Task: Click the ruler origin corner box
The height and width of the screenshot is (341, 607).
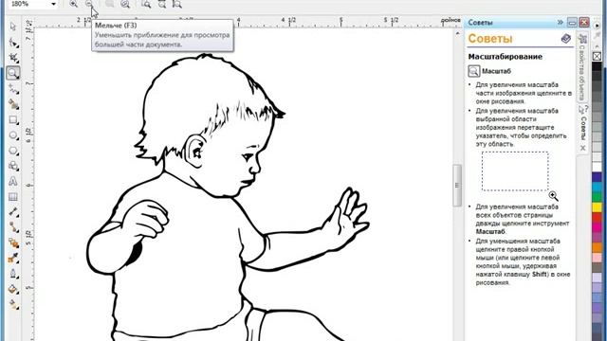Action: [x=29, y=23]
